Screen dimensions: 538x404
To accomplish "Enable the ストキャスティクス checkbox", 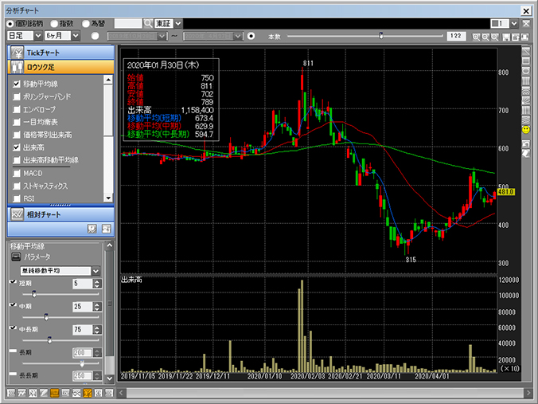I will pyautogui.click(x=17, y=186).
